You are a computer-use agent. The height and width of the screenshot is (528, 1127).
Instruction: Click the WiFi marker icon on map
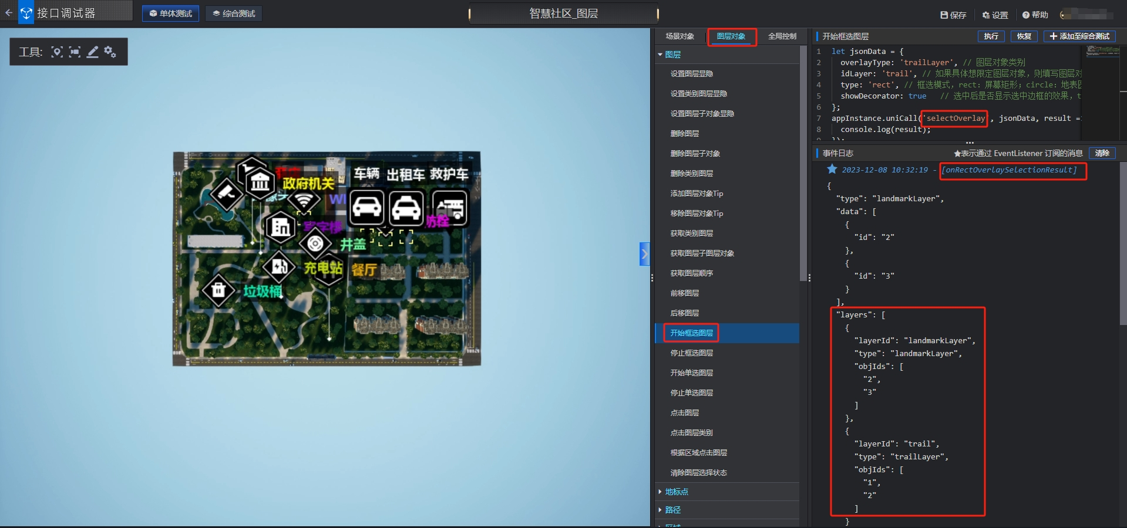pos(303,201)
